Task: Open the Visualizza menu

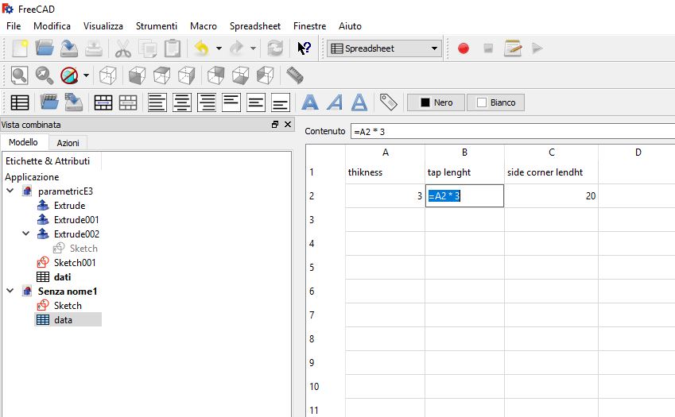Action: point(103,25)
